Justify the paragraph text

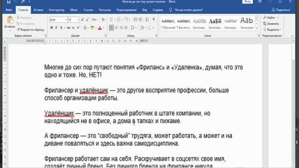(x=126, y=28)
